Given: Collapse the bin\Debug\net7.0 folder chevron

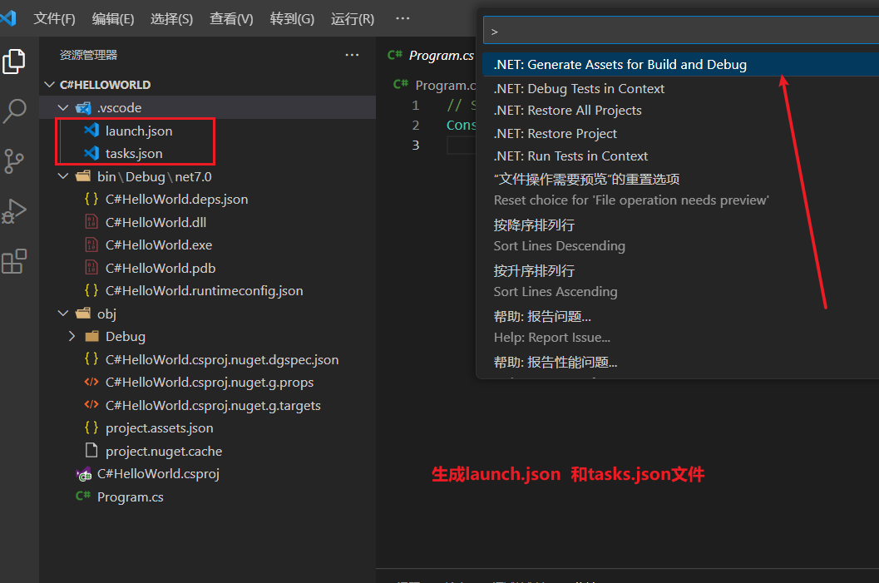Looking at the screenshot, I should (x=63, y=176).
